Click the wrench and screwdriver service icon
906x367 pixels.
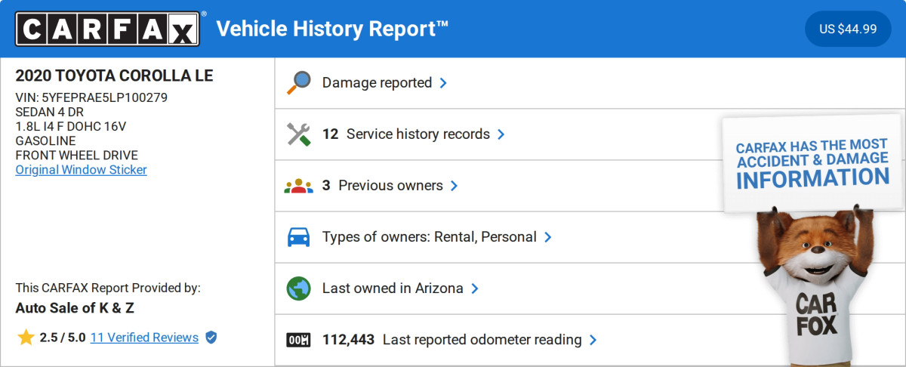pos(299,134)
